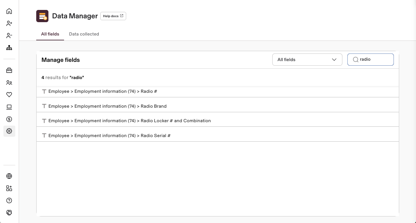Open the briefcase icon in the sidebar
416x223 pixels.
pyautogui.click(x=9, y=70)
